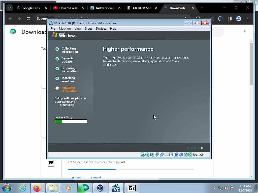The height and width of the screenshot is (193, 258).
Task: Switch to 7-Zip in the taskbar
Action: pos(132,188)
